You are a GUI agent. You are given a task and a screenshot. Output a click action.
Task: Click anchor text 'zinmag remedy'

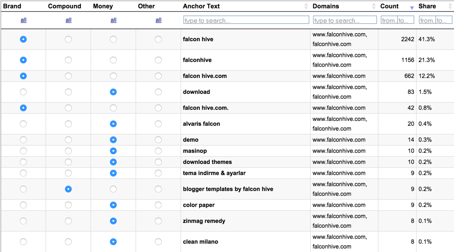[x=204, y=221]
